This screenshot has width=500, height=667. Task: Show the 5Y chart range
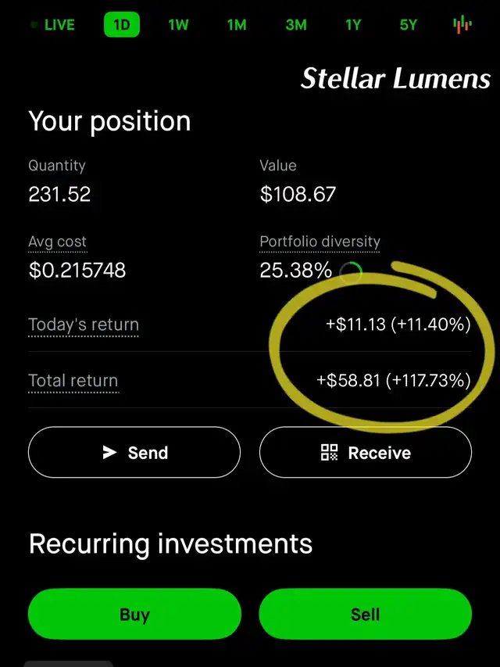tap(409, 25)
